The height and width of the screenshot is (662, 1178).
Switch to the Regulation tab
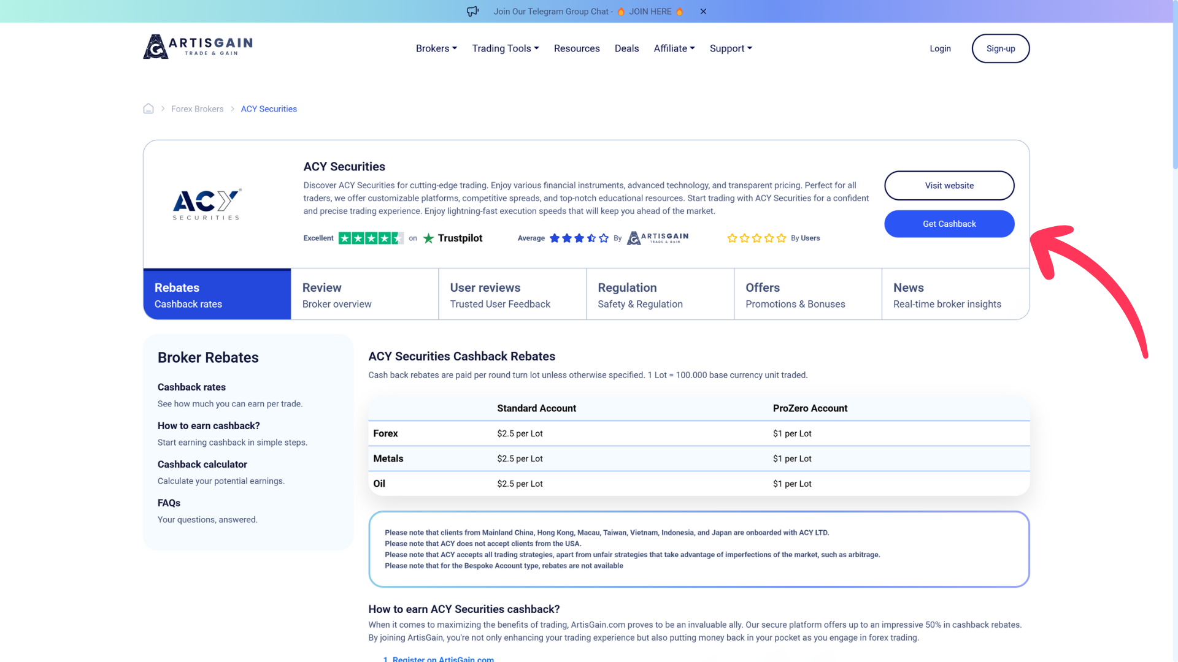point(661,294)
